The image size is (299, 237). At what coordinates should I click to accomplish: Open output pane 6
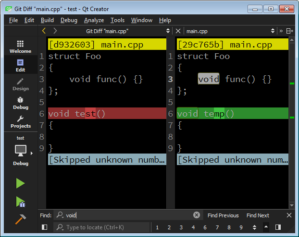click(205, 227)
